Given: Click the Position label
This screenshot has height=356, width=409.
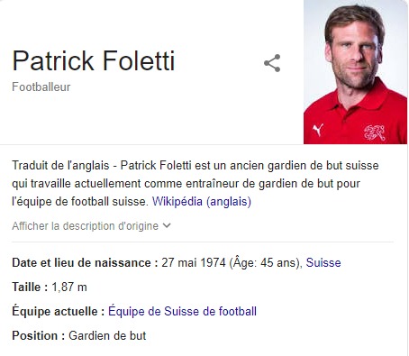Looking at the screenshot, I should click(39, 335).
